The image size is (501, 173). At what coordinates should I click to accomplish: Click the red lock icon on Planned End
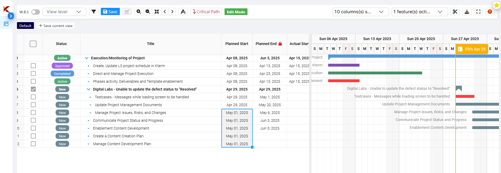click(x=280, y=44)
